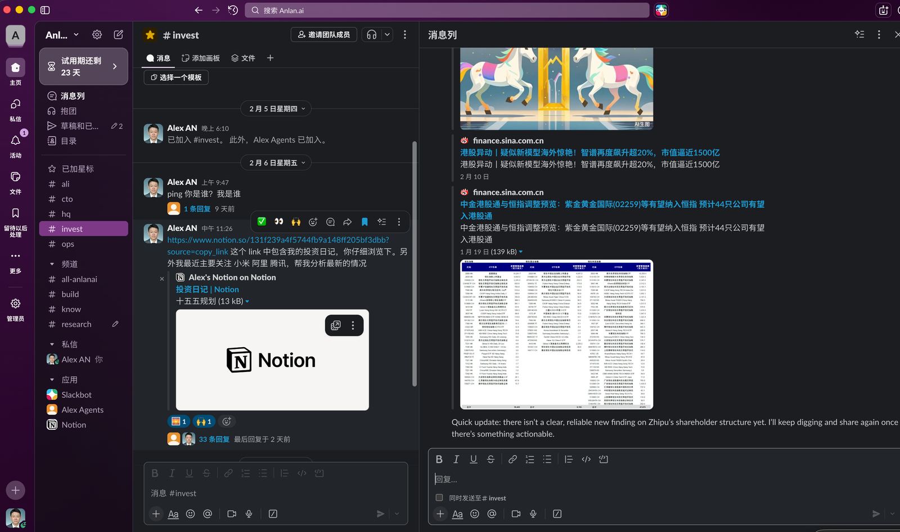Add a new tab with plus icon
The image size is (900, 532).
270,58
